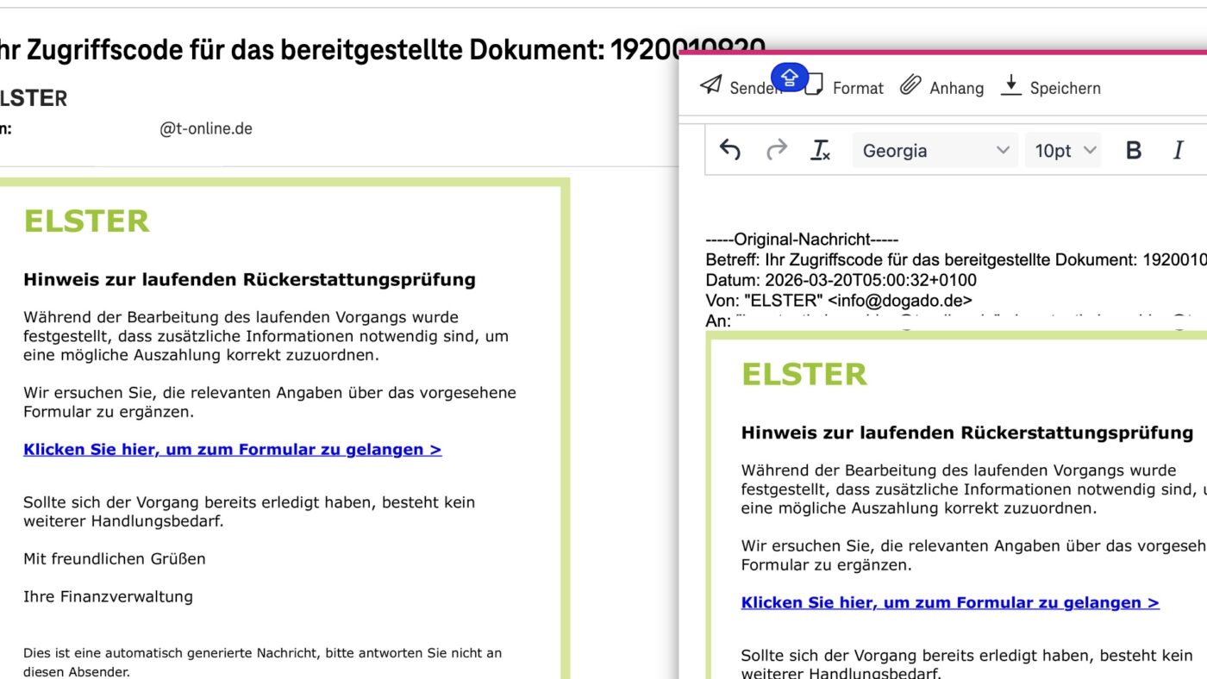This screenshot has height=679, width=1207.
Task: Clear text formatting in the composer
Action: point(821,150)
